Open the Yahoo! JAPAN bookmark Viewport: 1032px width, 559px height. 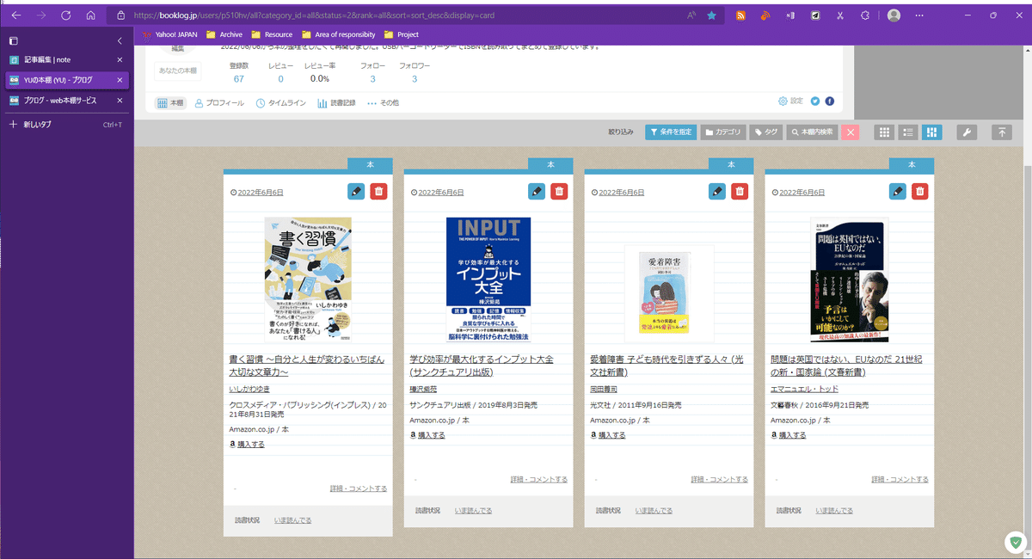[169, 34]
